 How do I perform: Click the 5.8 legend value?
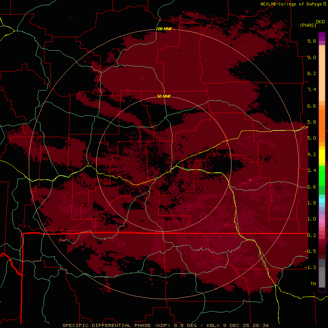point(312,122)
